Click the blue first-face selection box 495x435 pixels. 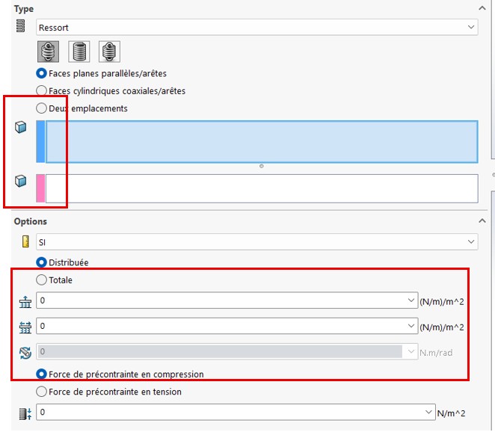pyautogui.click(x=261, y=141)
